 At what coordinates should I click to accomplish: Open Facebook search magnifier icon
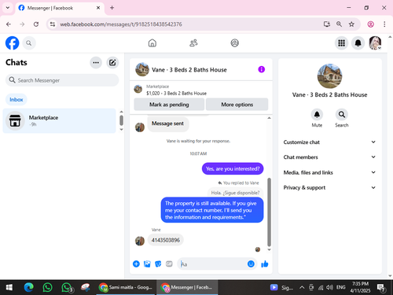29,43
